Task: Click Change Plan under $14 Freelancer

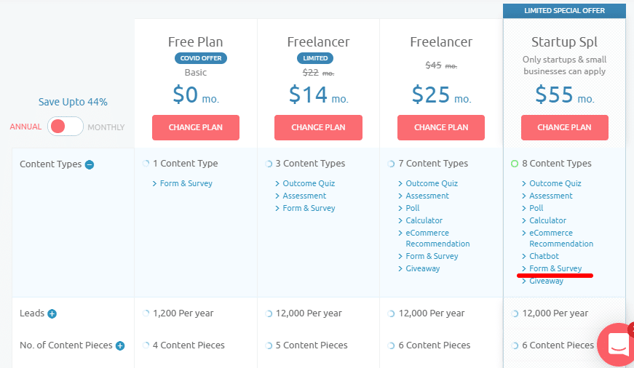Action: pyautogui.click(x=318, y=127)
